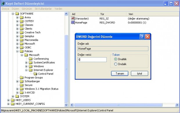This screenshot has width=180, height=113.
Task: Open the Yardım menu
Action: (58, 9)
